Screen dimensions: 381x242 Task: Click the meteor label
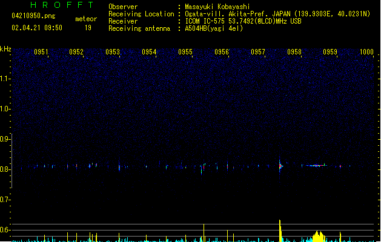(86, 19)
